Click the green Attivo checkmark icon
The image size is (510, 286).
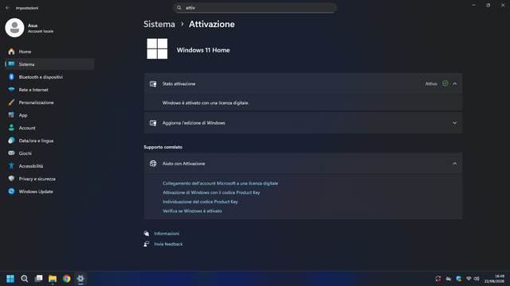pos(445,83)
